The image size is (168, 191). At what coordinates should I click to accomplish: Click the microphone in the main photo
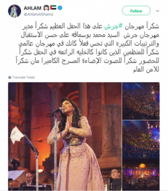56,112
